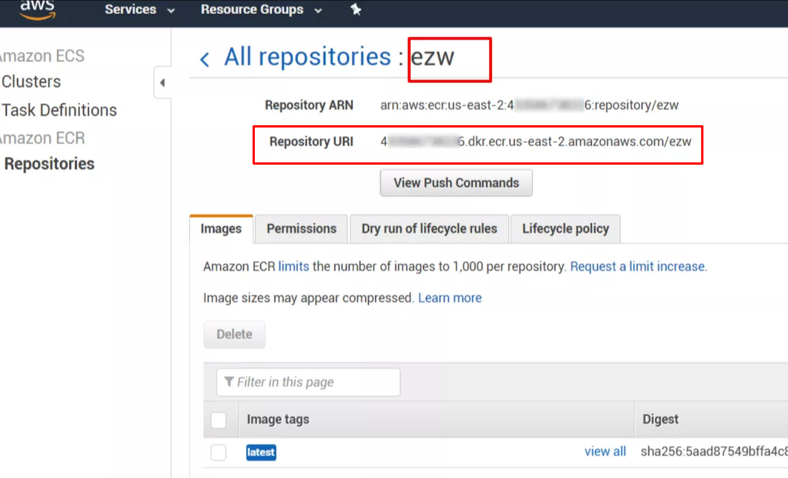Click the pin shortcut icon in header

[356, 10]
